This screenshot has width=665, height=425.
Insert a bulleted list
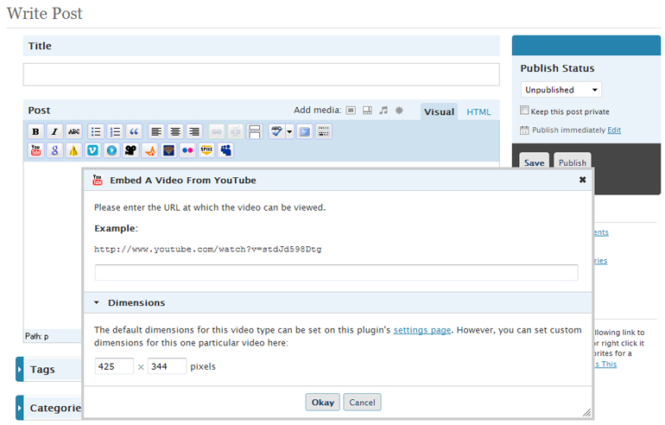click(x=96, y=131)
